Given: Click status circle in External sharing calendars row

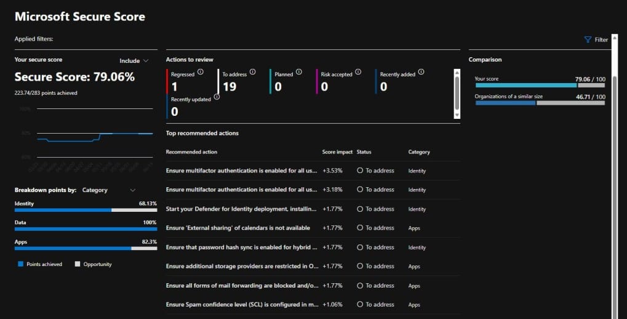Looking at the screenshot, I should (360, 228).
